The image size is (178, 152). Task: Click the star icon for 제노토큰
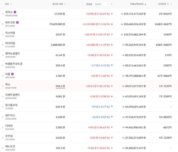click(x=3, y=148)
